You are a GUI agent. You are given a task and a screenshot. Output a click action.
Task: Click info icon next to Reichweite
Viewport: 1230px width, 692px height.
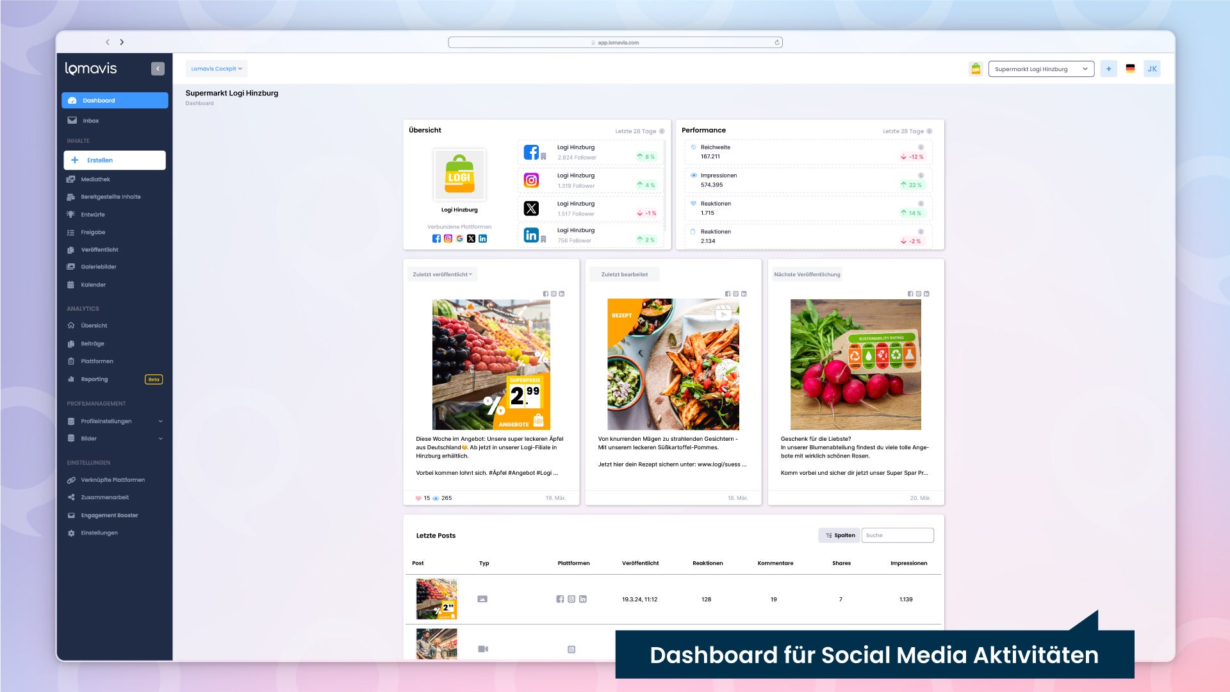pyautogui.click(x=921, y=147)
